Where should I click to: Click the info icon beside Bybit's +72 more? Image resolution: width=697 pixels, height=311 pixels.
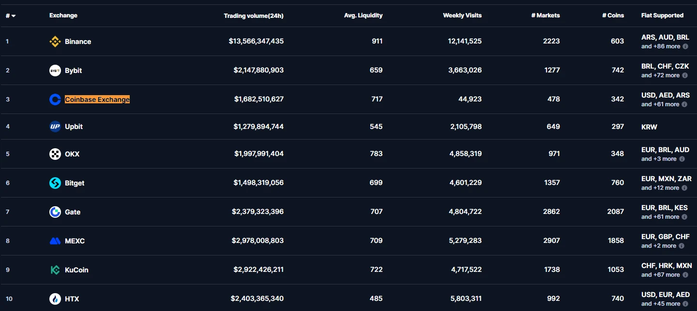pyautogui.click(x=684, y=76)
